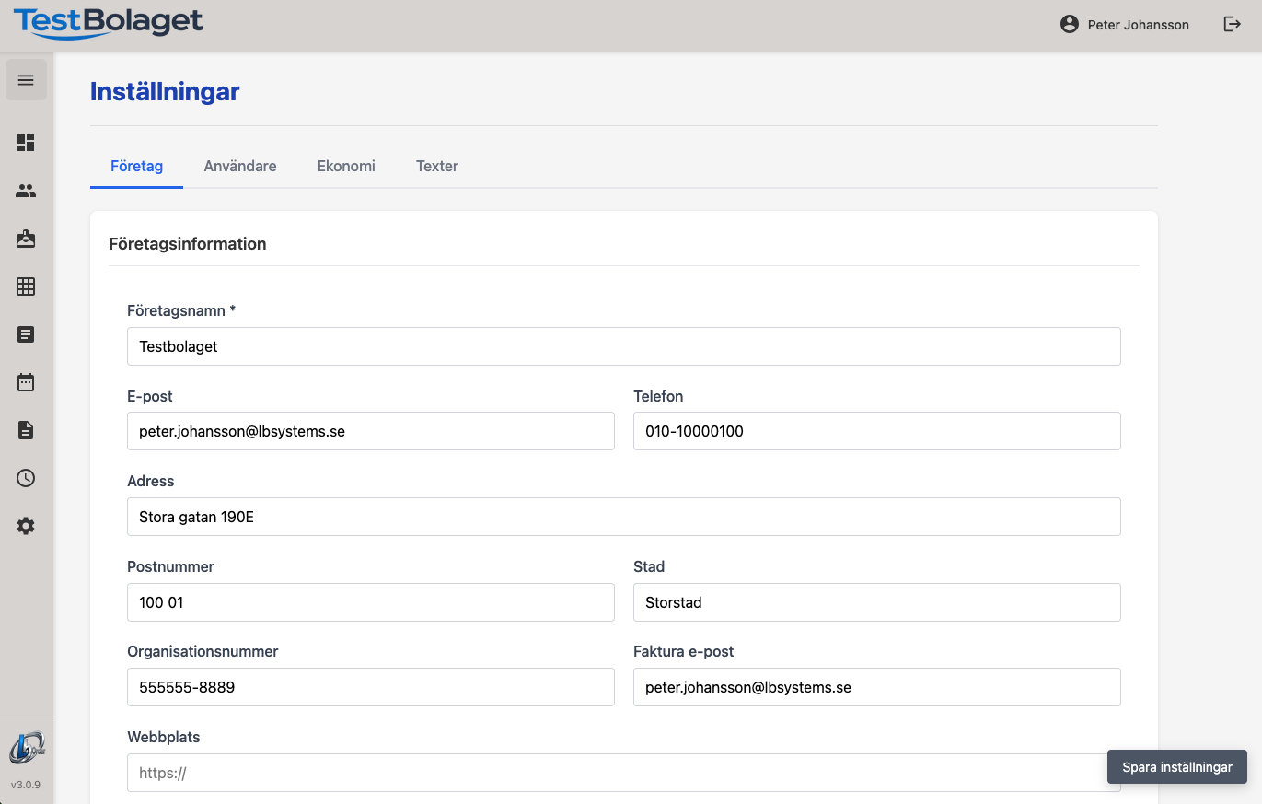Click the logout icon in top bar

[x=1232, y=25]
